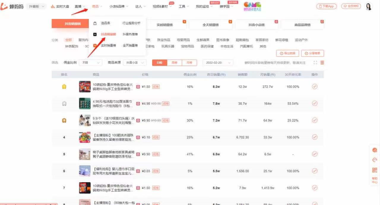Filter by 图书音像 category
The width and height of the screenshot is (380, 205).
tap(222, 40)
